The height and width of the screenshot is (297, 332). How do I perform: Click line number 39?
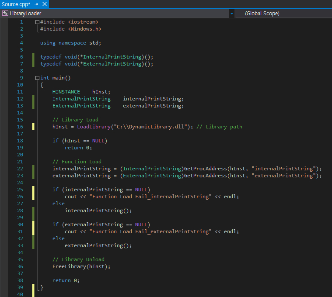(20, 287)
